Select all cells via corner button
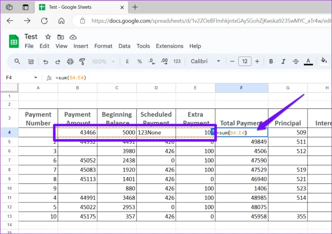332x234 pixels. pos(9,88)
